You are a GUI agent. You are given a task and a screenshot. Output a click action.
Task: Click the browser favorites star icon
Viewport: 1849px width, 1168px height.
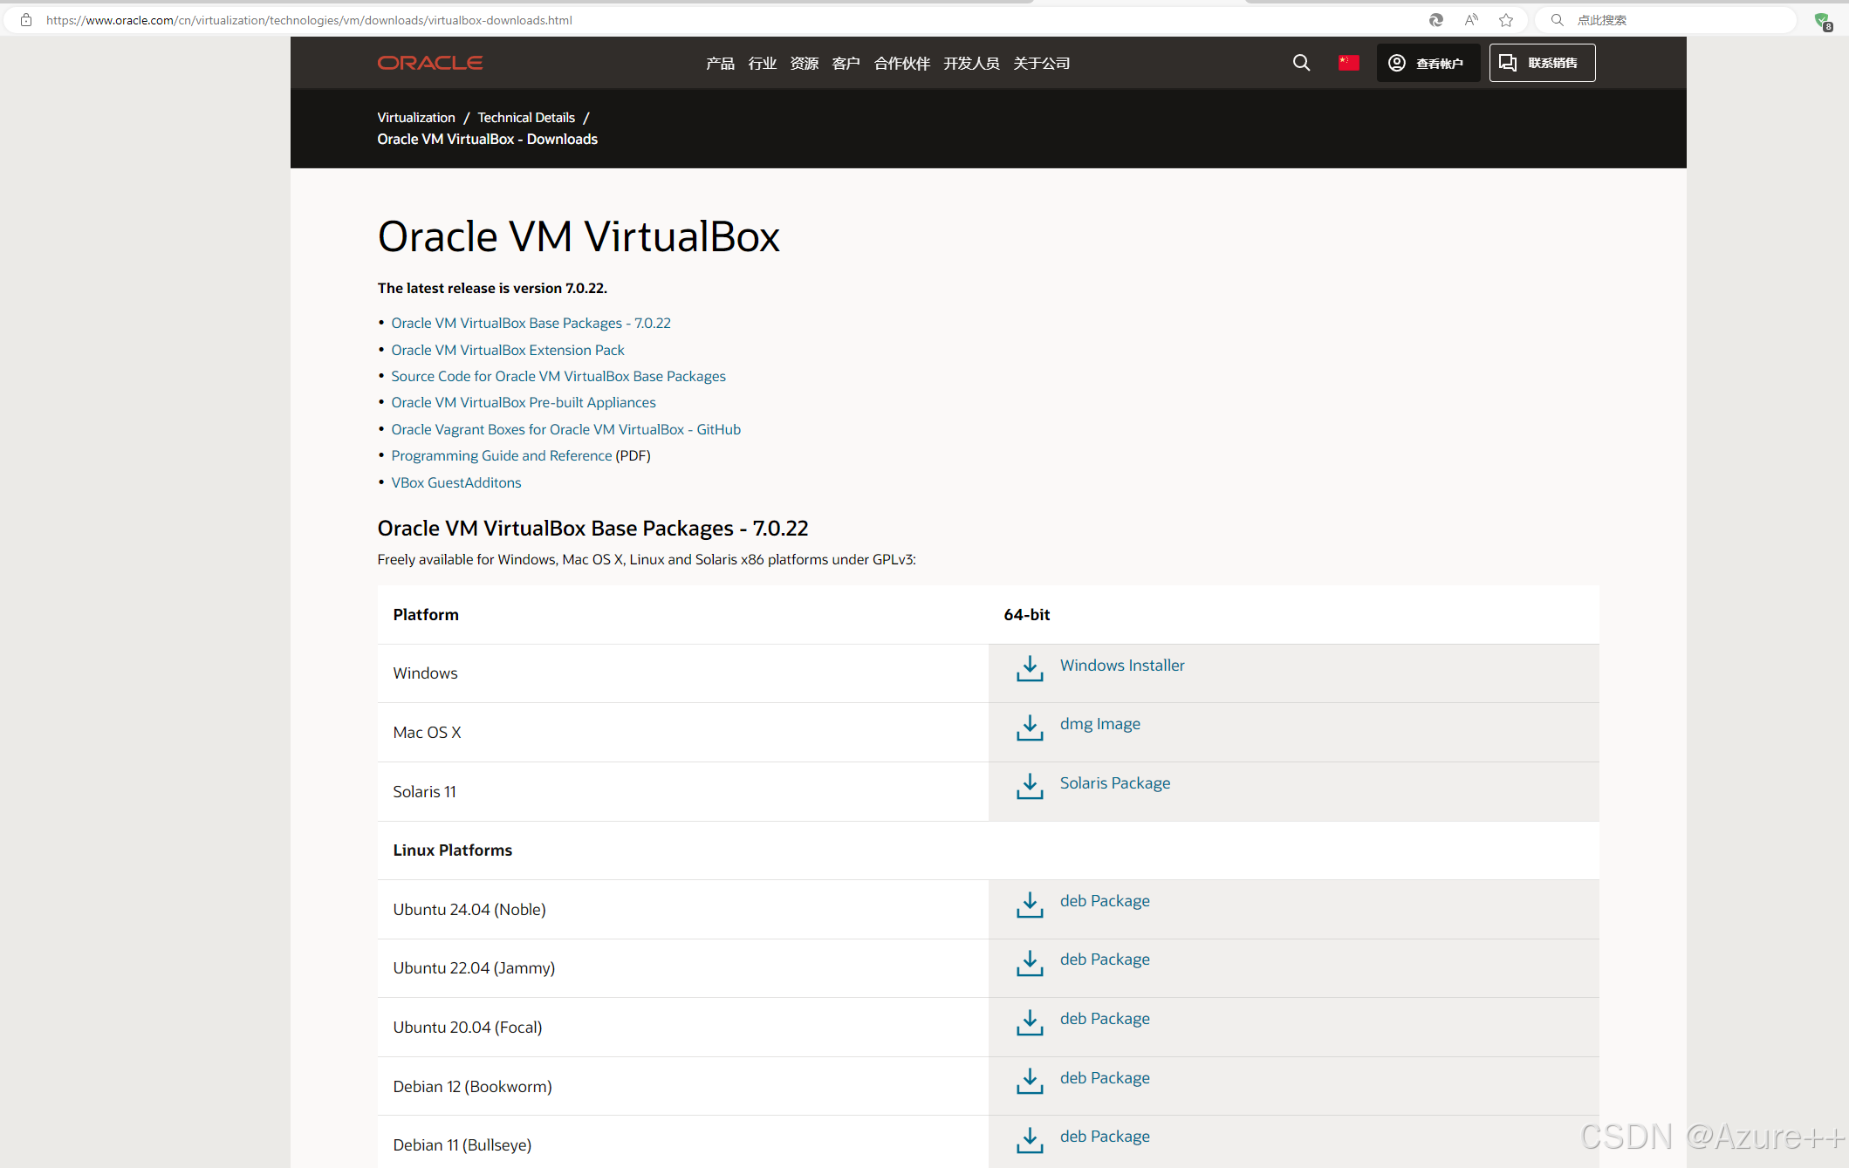[1506, 20]
